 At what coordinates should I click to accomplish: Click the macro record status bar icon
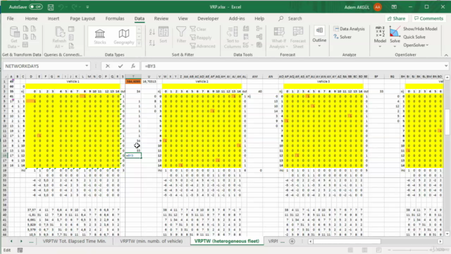click(20, 250)
